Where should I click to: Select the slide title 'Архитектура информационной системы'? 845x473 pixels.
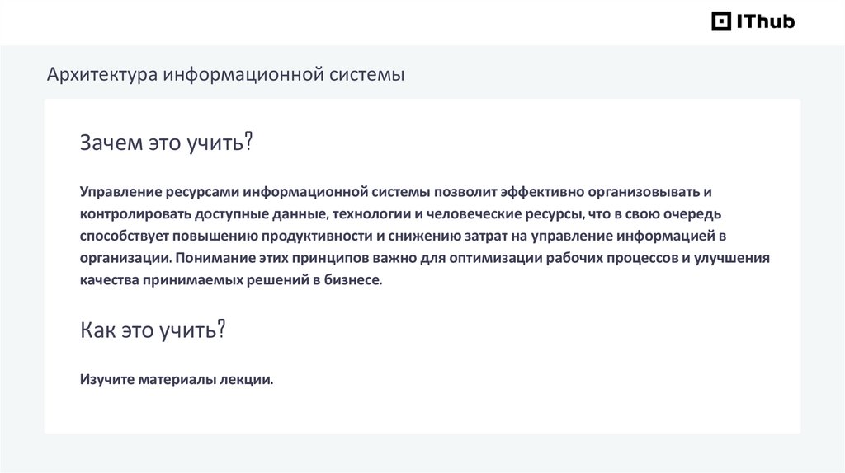click(225, 75)
